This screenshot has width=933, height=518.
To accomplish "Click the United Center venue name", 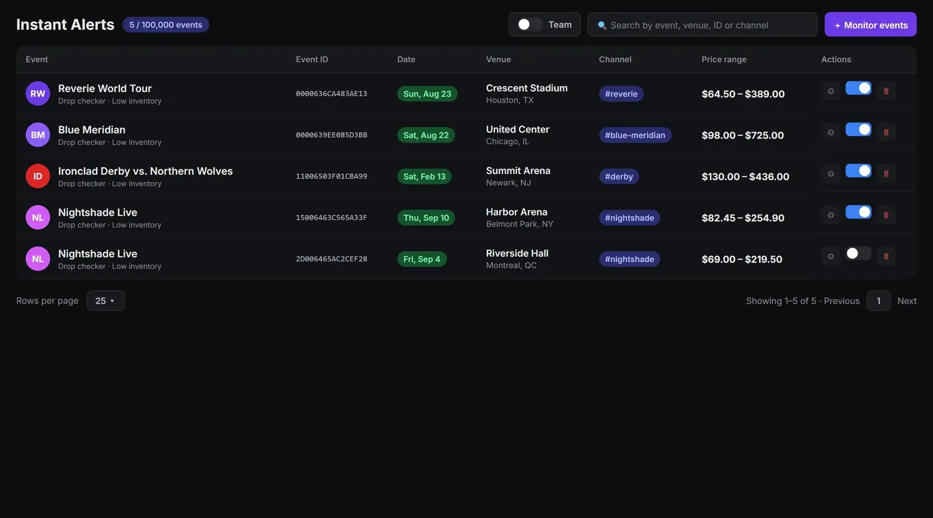I will (x=518, y=129).
